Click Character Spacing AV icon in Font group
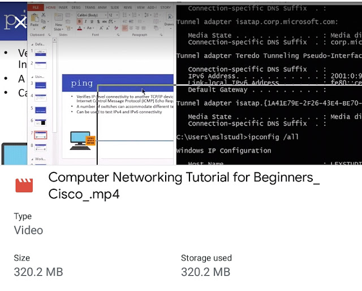 click(111, 21)
